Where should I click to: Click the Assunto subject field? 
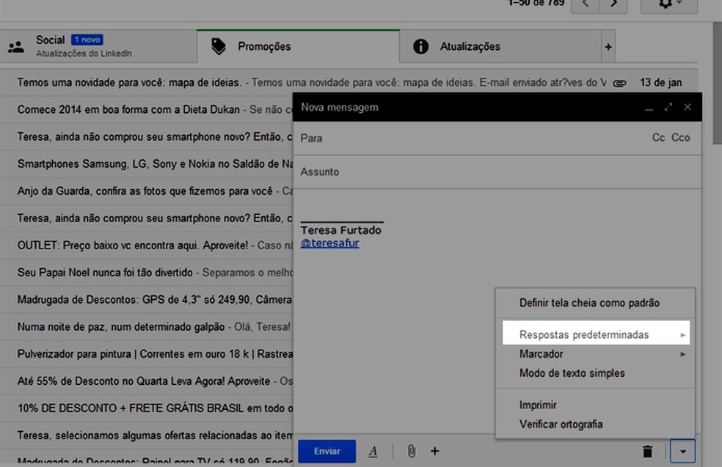tap(497, 172)
